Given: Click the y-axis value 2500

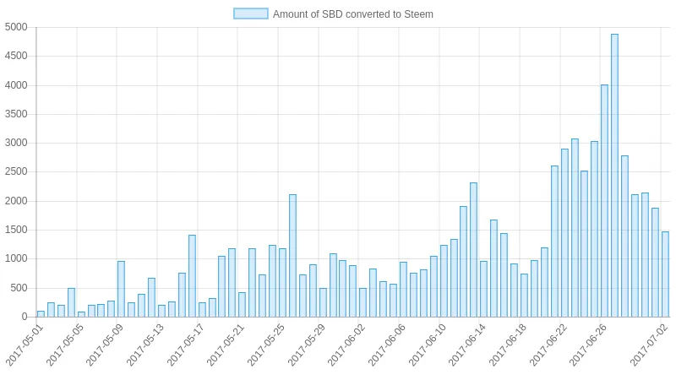Looking at the screenshot, I should [x=16, y=172].
